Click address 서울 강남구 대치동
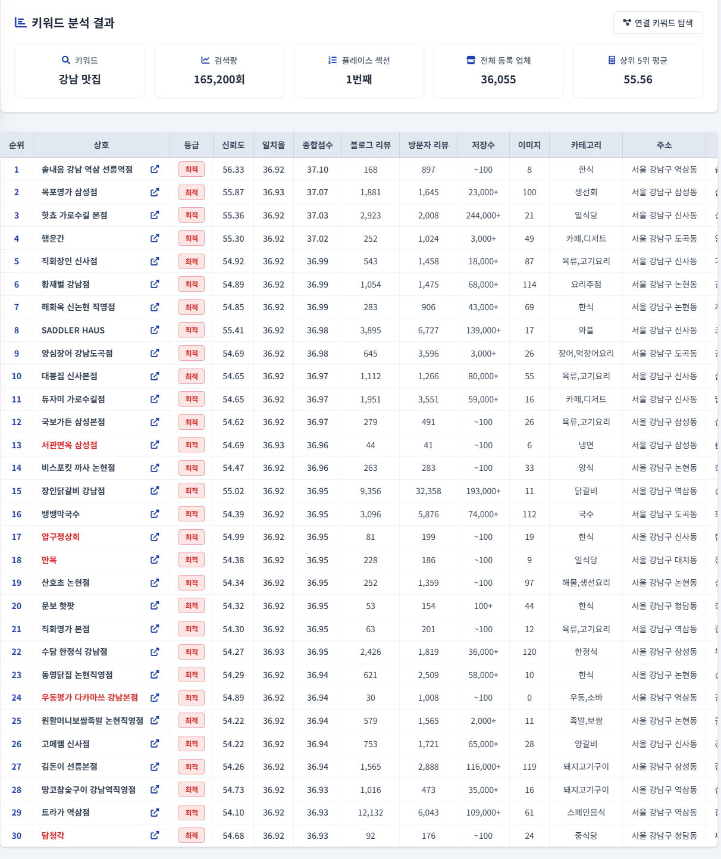Viewport: 721px width, 859px height. pyautogui.click(x=664, y=560)
